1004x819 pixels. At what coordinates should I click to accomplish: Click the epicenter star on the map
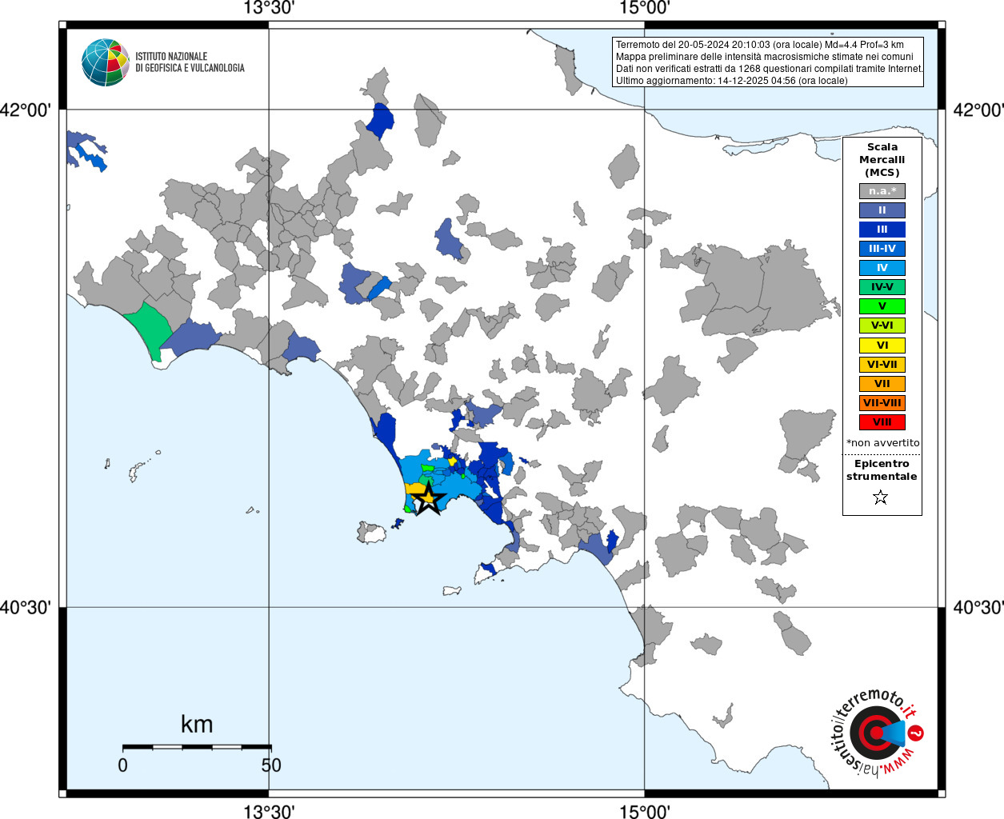click(x=428, y=499)
